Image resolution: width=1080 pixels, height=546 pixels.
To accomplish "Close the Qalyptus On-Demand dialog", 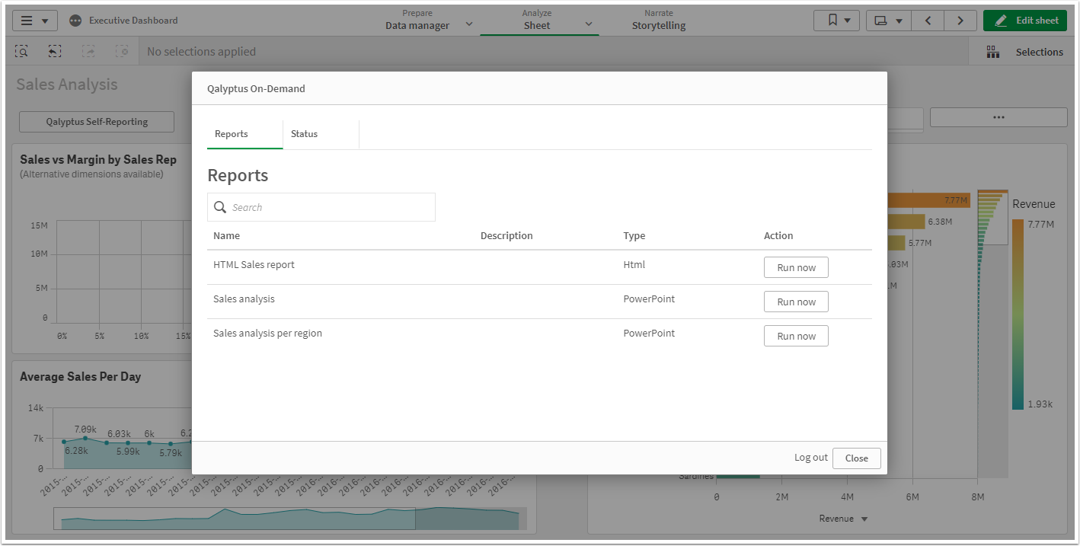I will coord(856,458).
